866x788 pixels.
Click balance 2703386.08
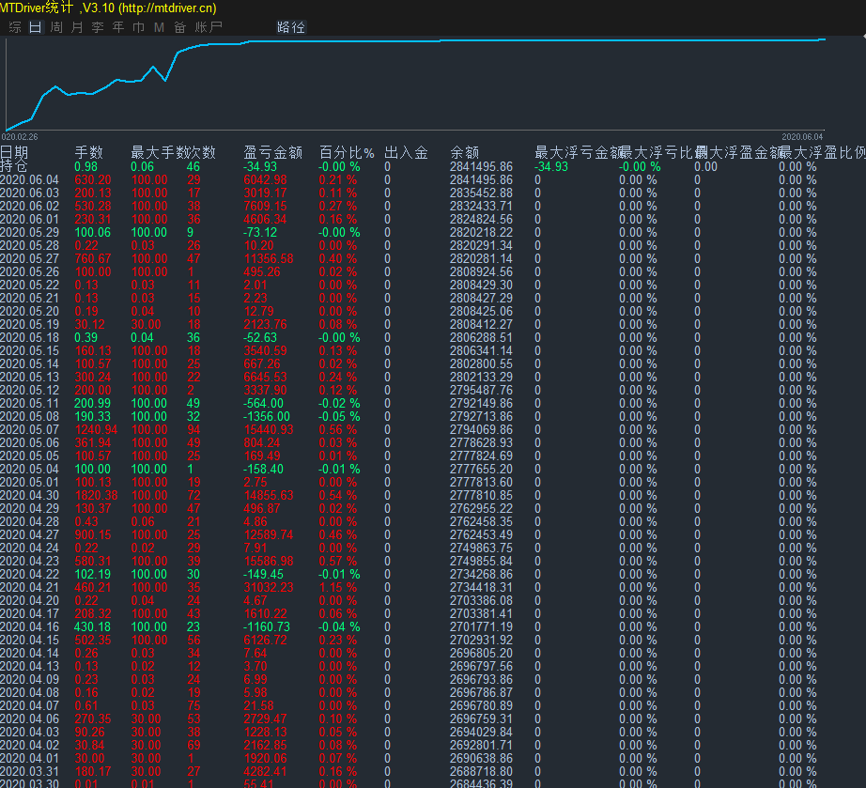pos(481,601)
